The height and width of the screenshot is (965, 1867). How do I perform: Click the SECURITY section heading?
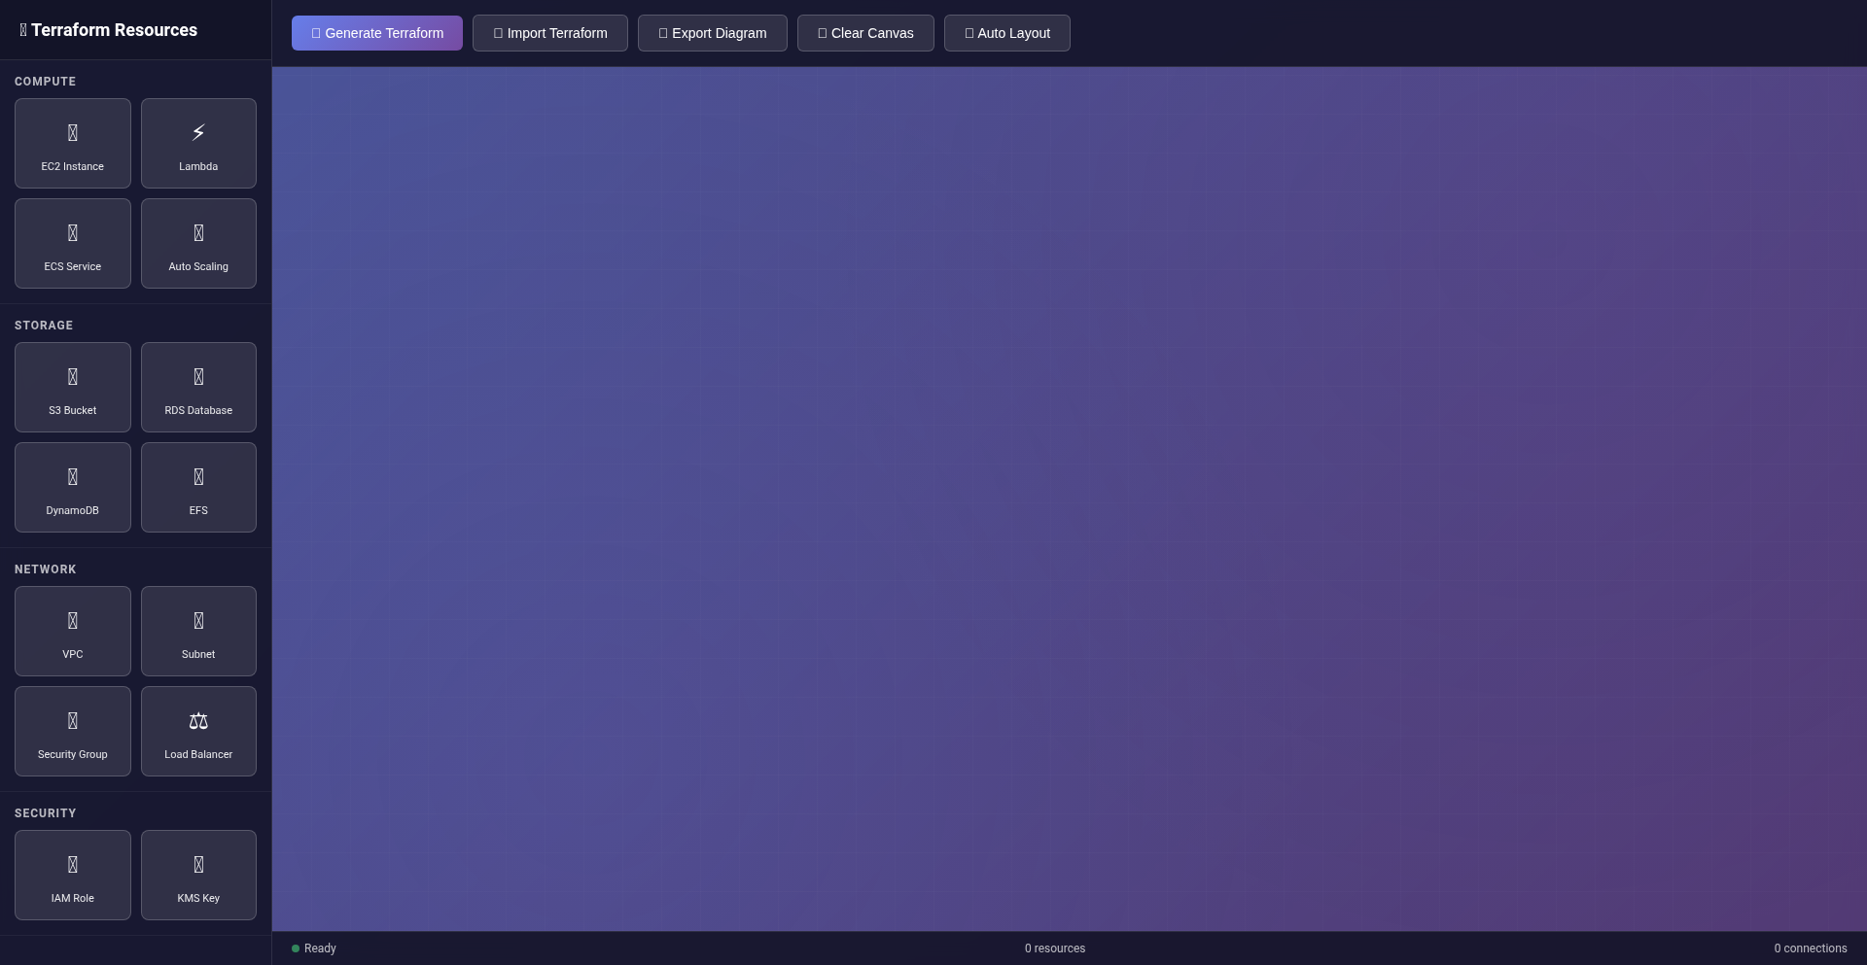(x=45, y=813)
